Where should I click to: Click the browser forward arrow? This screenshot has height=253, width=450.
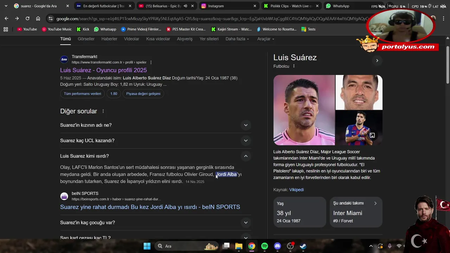coord(17,19)
